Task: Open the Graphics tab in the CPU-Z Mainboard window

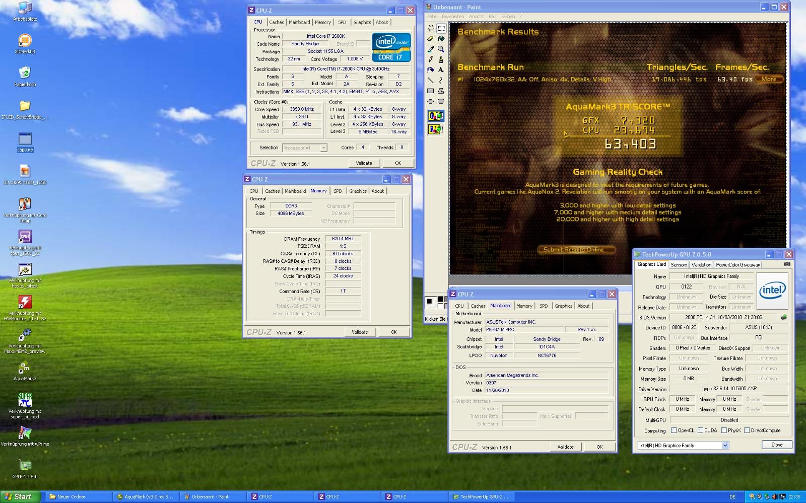Action: point(564,306)
